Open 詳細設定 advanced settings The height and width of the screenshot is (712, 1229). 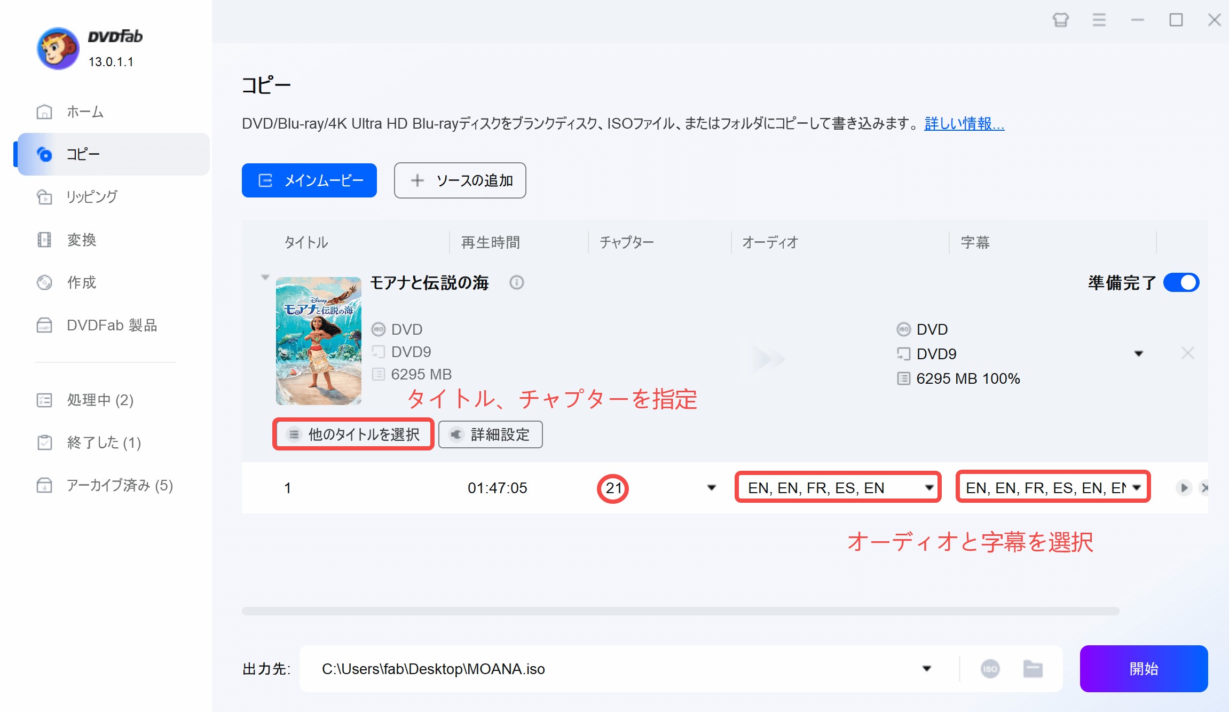click(x=491, y=434)
